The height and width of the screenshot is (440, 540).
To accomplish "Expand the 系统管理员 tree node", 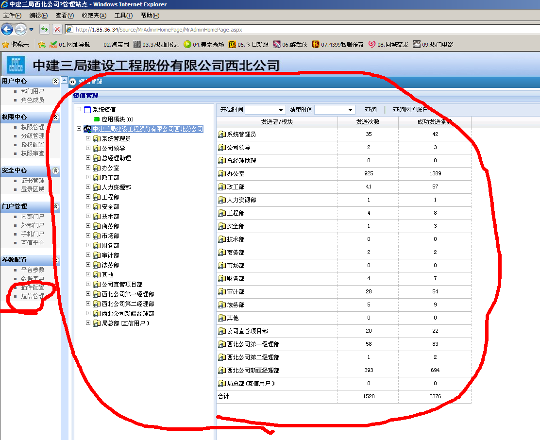I will (88, 138).
